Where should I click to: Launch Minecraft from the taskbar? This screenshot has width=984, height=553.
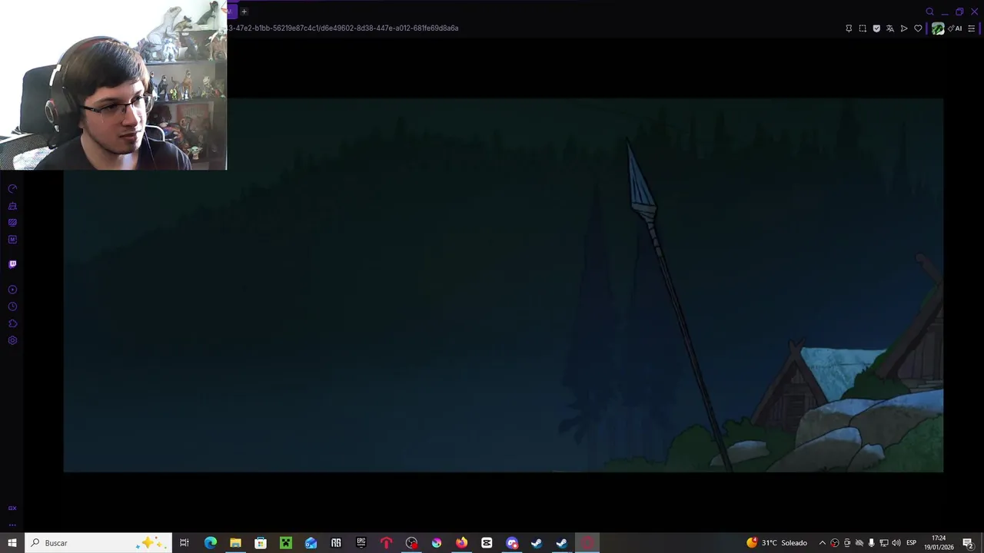pos(286,543)
